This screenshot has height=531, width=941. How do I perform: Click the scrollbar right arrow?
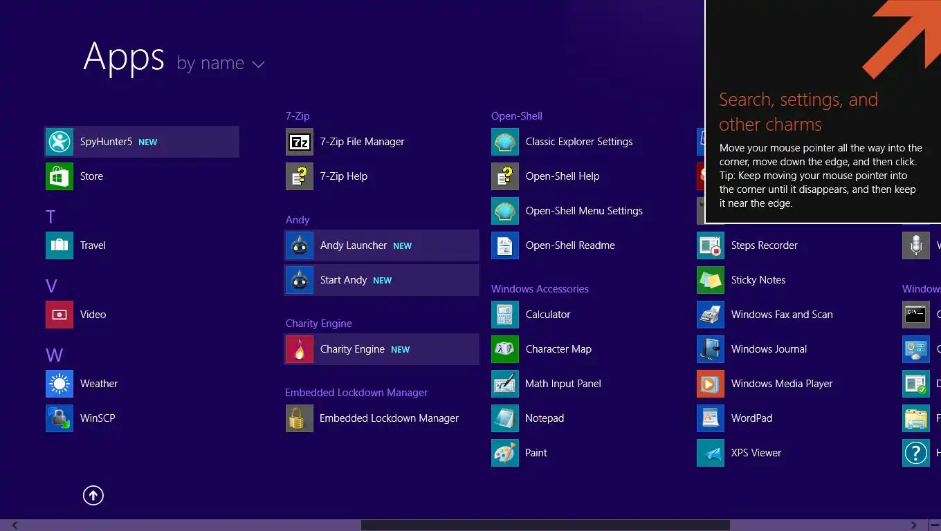[914, 525]
